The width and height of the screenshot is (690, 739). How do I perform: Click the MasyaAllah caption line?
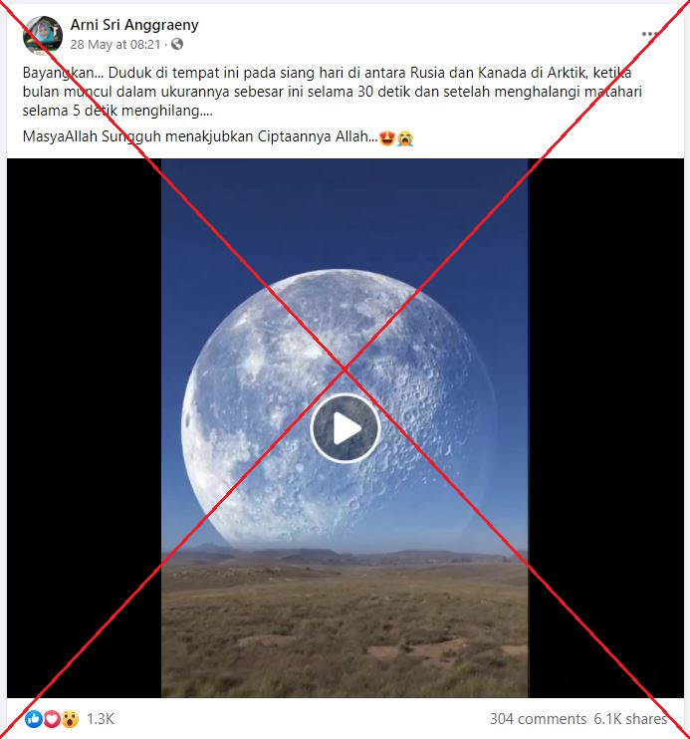(218, 136)
